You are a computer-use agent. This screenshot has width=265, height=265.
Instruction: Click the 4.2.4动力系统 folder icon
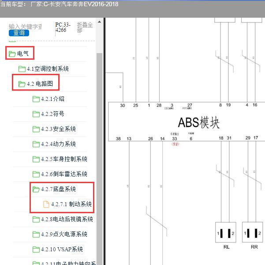(36, 144)
